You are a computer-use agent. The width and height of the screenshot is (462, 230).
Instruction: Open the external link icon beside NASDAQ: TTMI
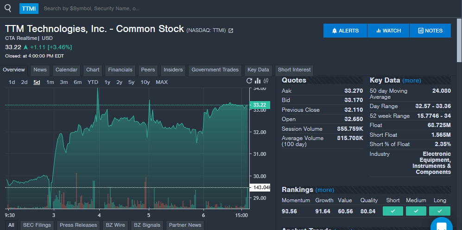click(x=231, y=30)
